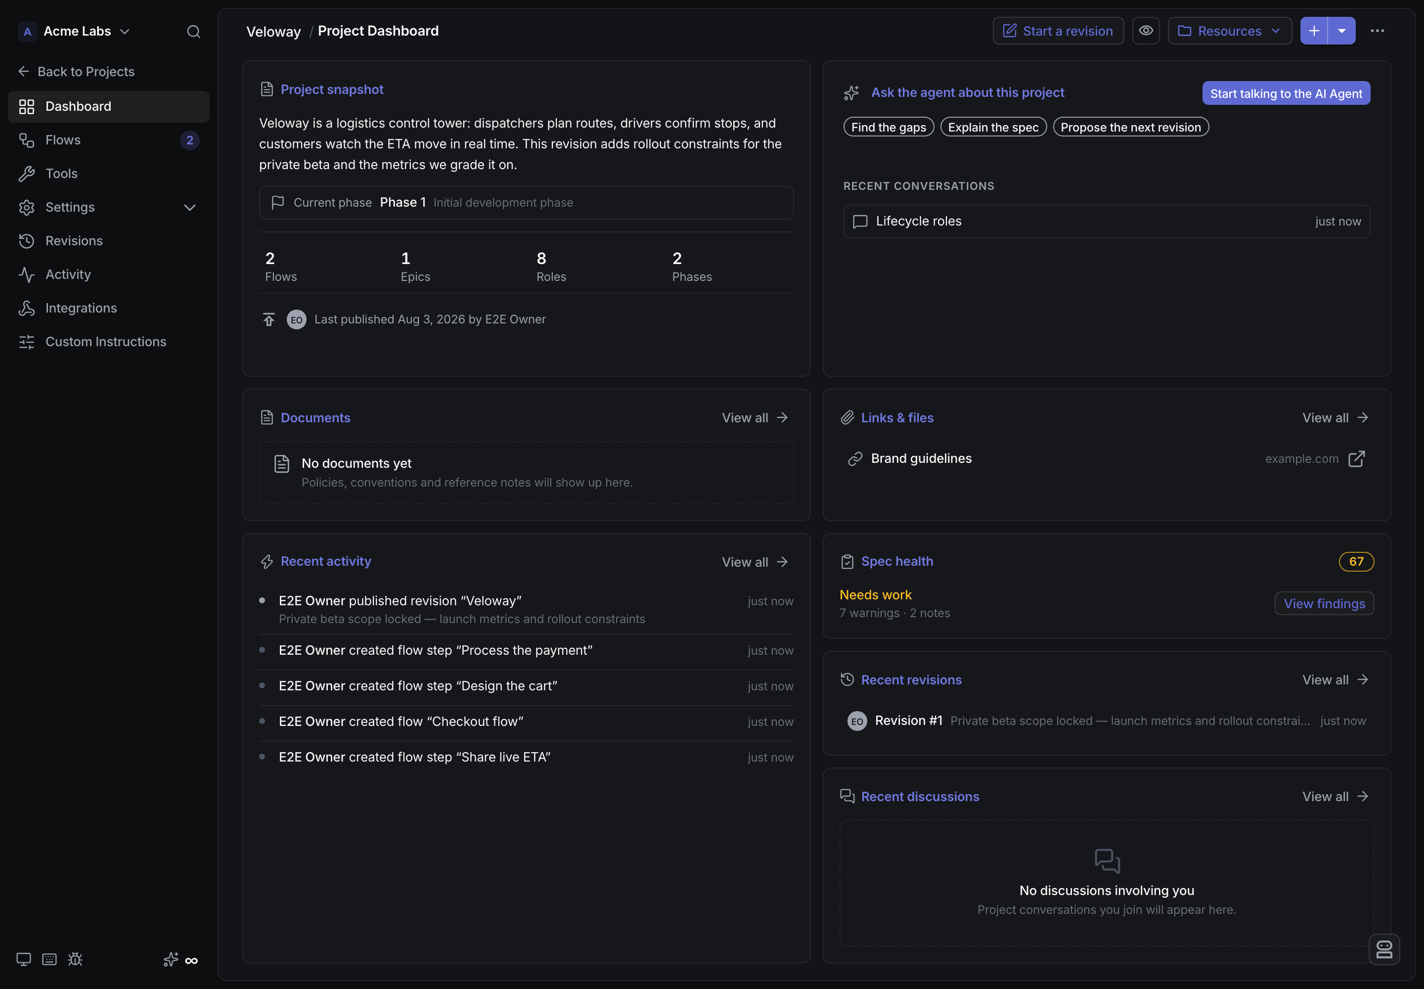Click View findings button
Screen dimensions: 1424x989
point(1324,604)
